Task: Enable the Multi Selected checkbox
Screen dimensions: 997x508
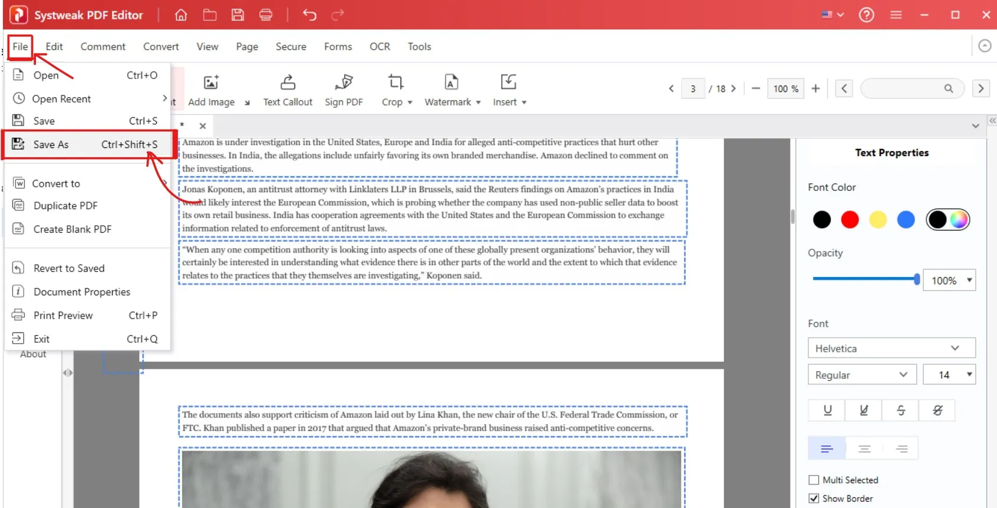Action: point(814,480)
